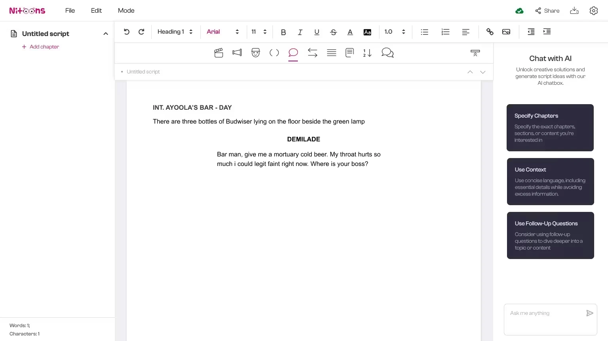Open the font size 11 dropdown
This screenshot has width=608, height=341.
point(259,32)
